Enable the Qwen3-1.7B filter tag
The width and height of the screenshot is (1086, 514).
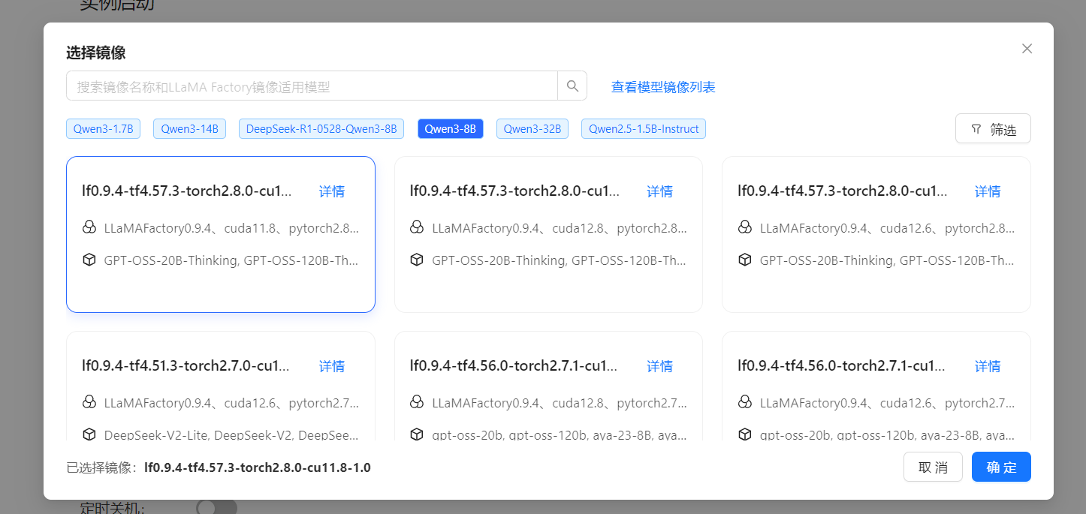(x=103, y=128)
